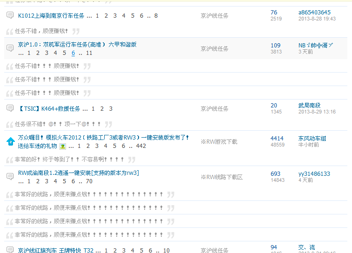Open the thread K1012上海到南京行车任务
This screenshot has width=352, height=253.
pyautogui.click(x=51, y=16)
